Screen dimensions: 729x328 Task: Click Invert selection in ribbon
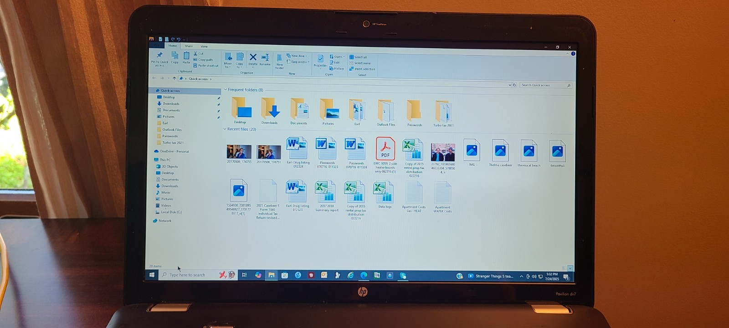coord(362,69)
